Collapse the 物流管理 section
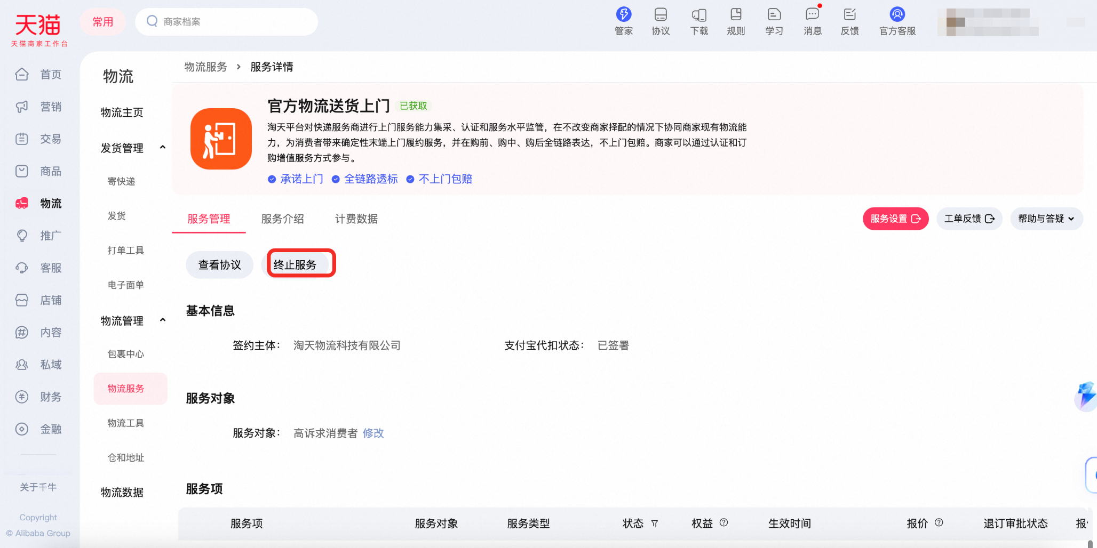 (163, 320)
